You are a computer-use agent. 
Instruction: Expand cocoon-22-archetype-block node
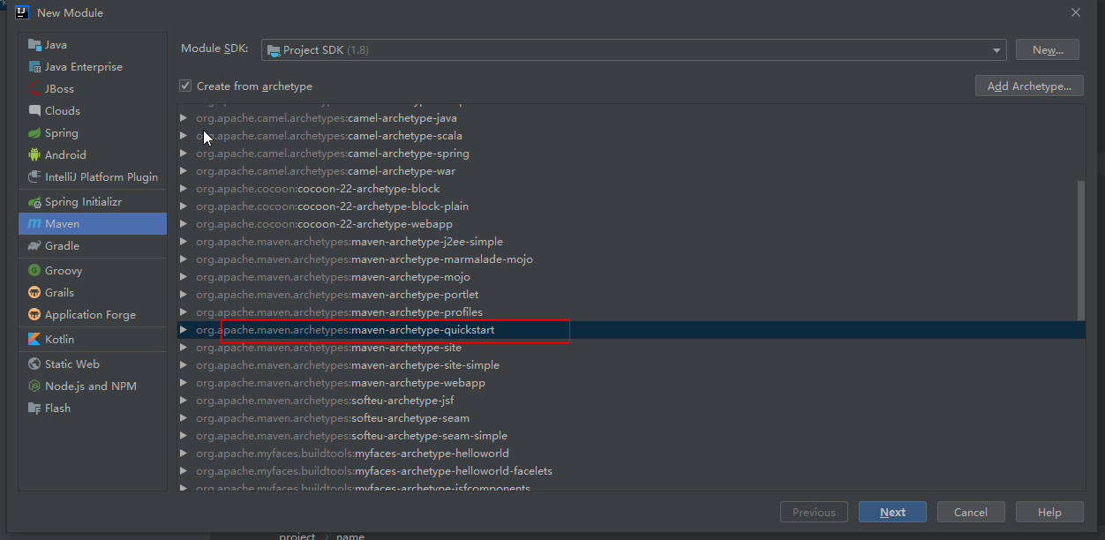184,189
